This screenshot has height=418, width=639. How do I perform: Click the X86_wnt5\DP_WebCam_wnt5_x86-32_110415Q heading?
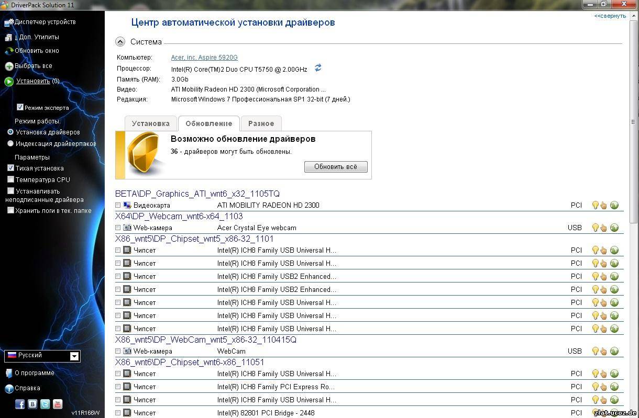pos(206,340)
